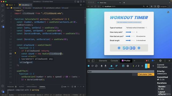Toggle VS Code panel visibility in title bar

(x=78, y=2)
